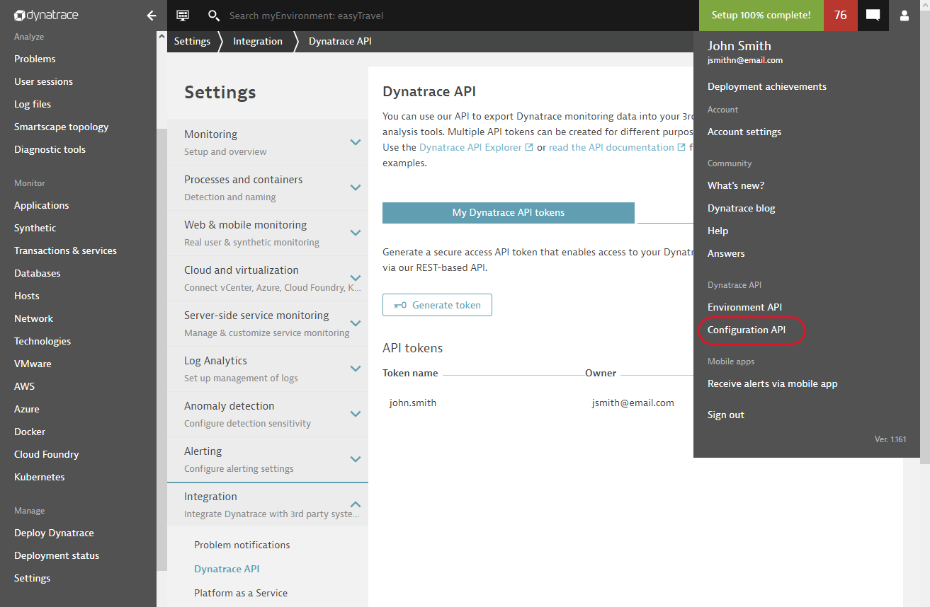Select My Dynatrace API tokens tab
The height and width of the screenshot is (607, 930).
509,212
